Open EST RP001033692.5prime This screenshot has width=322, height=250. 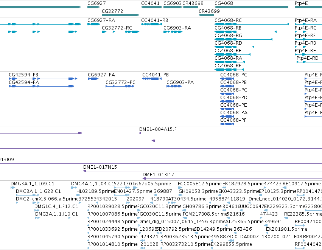pyautogui.click(x=112, y=229)
